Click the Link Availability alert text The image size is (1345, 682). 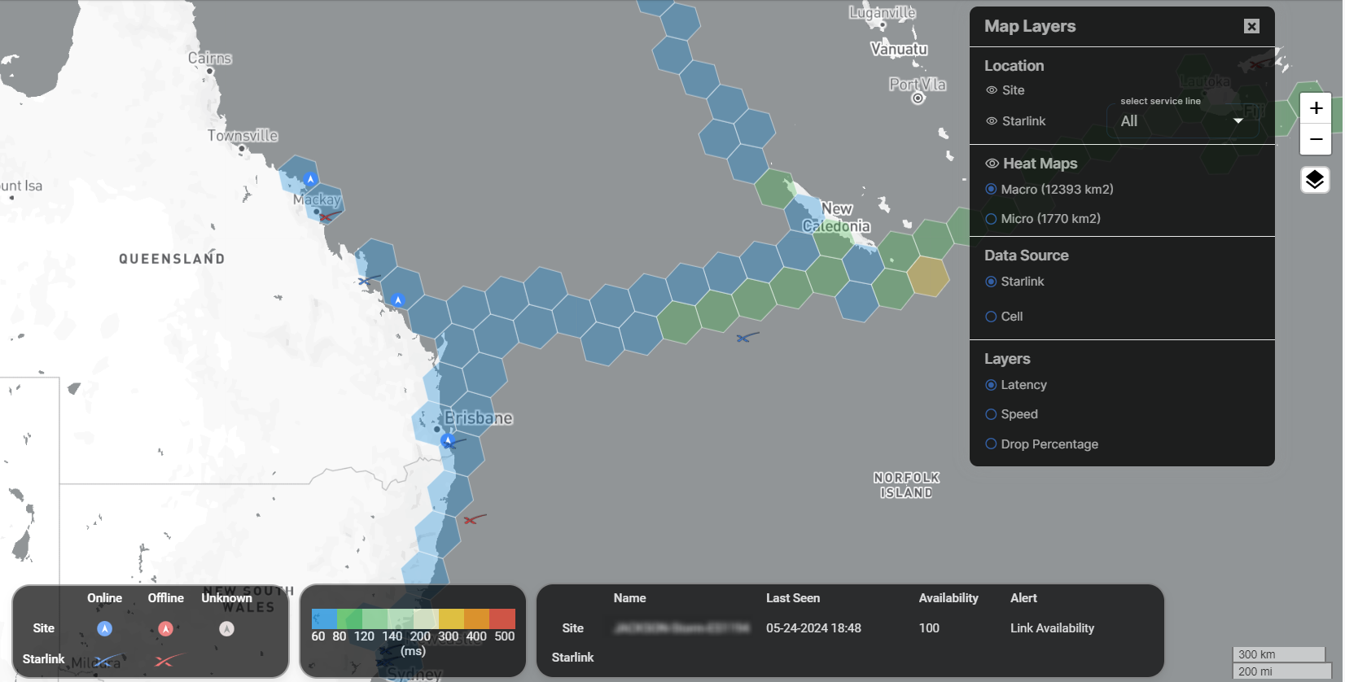(x=1052, y=628)
